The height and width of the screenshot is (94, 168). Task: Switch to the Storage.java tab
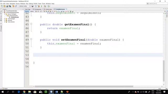point(38,9)
